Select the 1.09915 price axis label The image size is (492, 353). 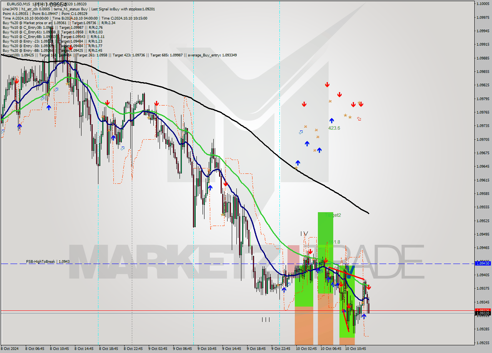[x=483, y=44]
